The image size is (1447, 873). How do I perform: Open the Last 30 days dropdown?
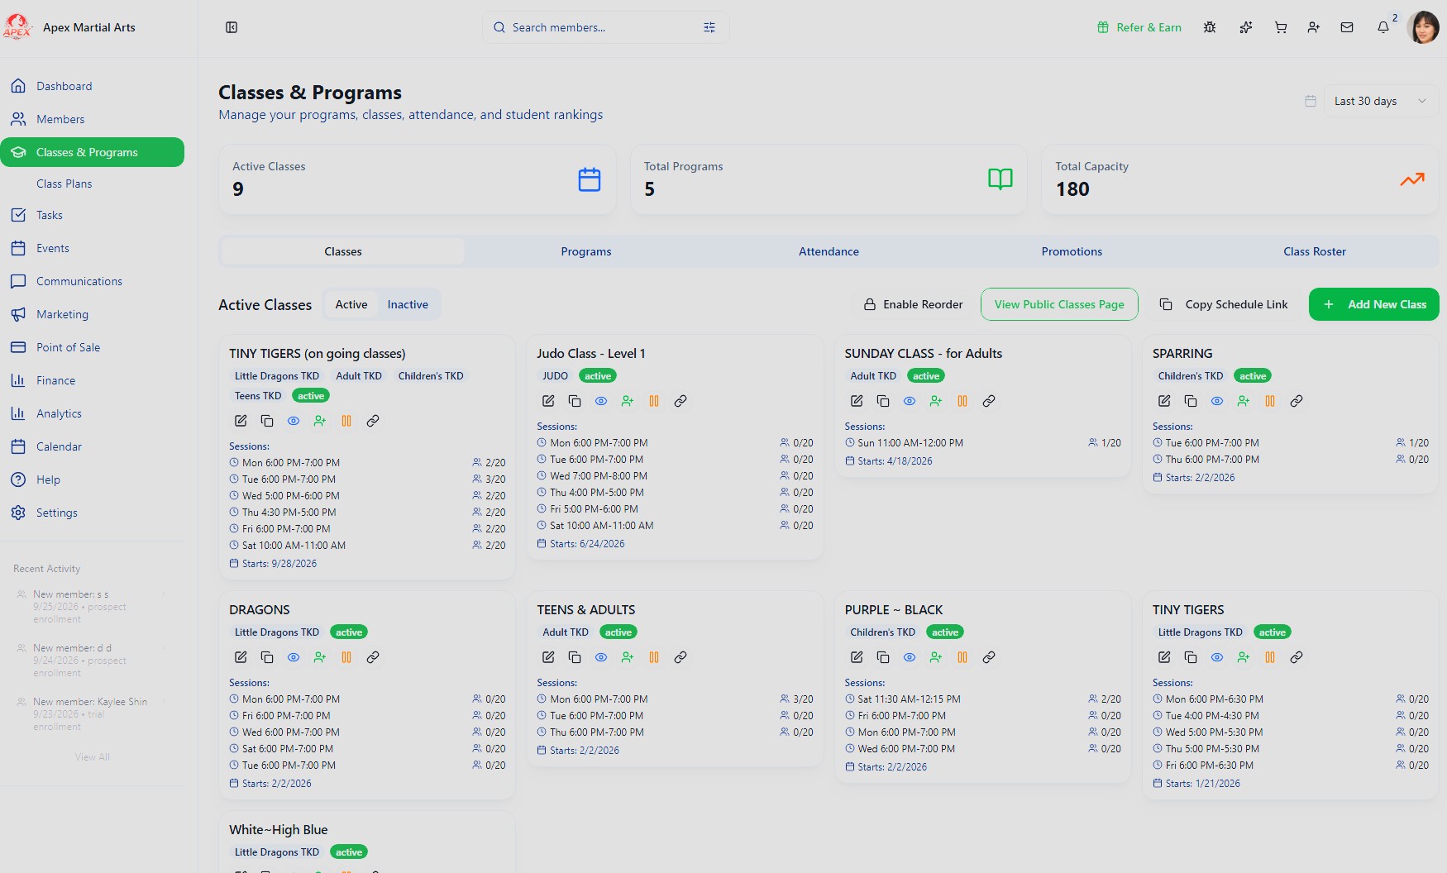click(1381, 101)
